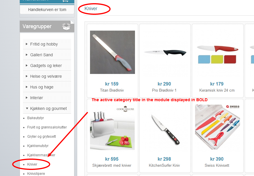This screenshot has width=254, height=176.
Task: Open the Kjøkkenutstyr subcategory link
Action: coord(38,146)
